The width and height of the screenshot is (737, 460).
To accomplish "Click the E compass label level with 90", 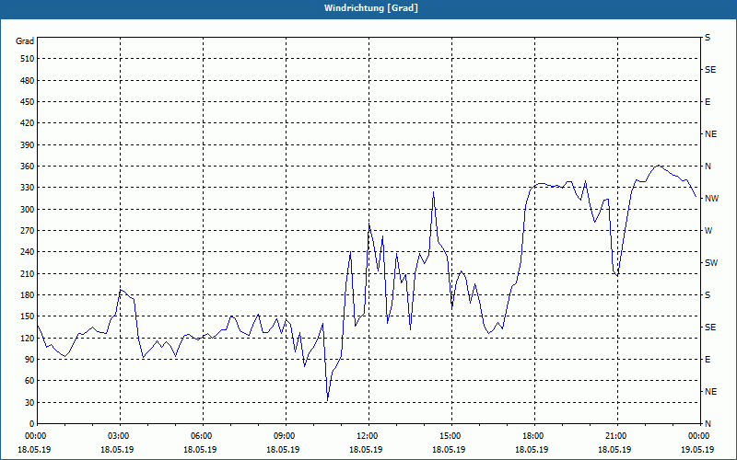I will pyautogui.click(x=708, y=360).
